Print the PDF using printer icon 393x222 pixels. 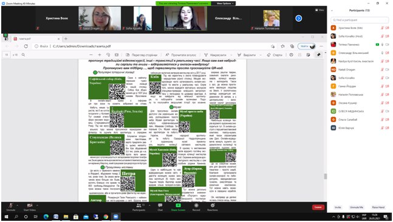[291, 55]
